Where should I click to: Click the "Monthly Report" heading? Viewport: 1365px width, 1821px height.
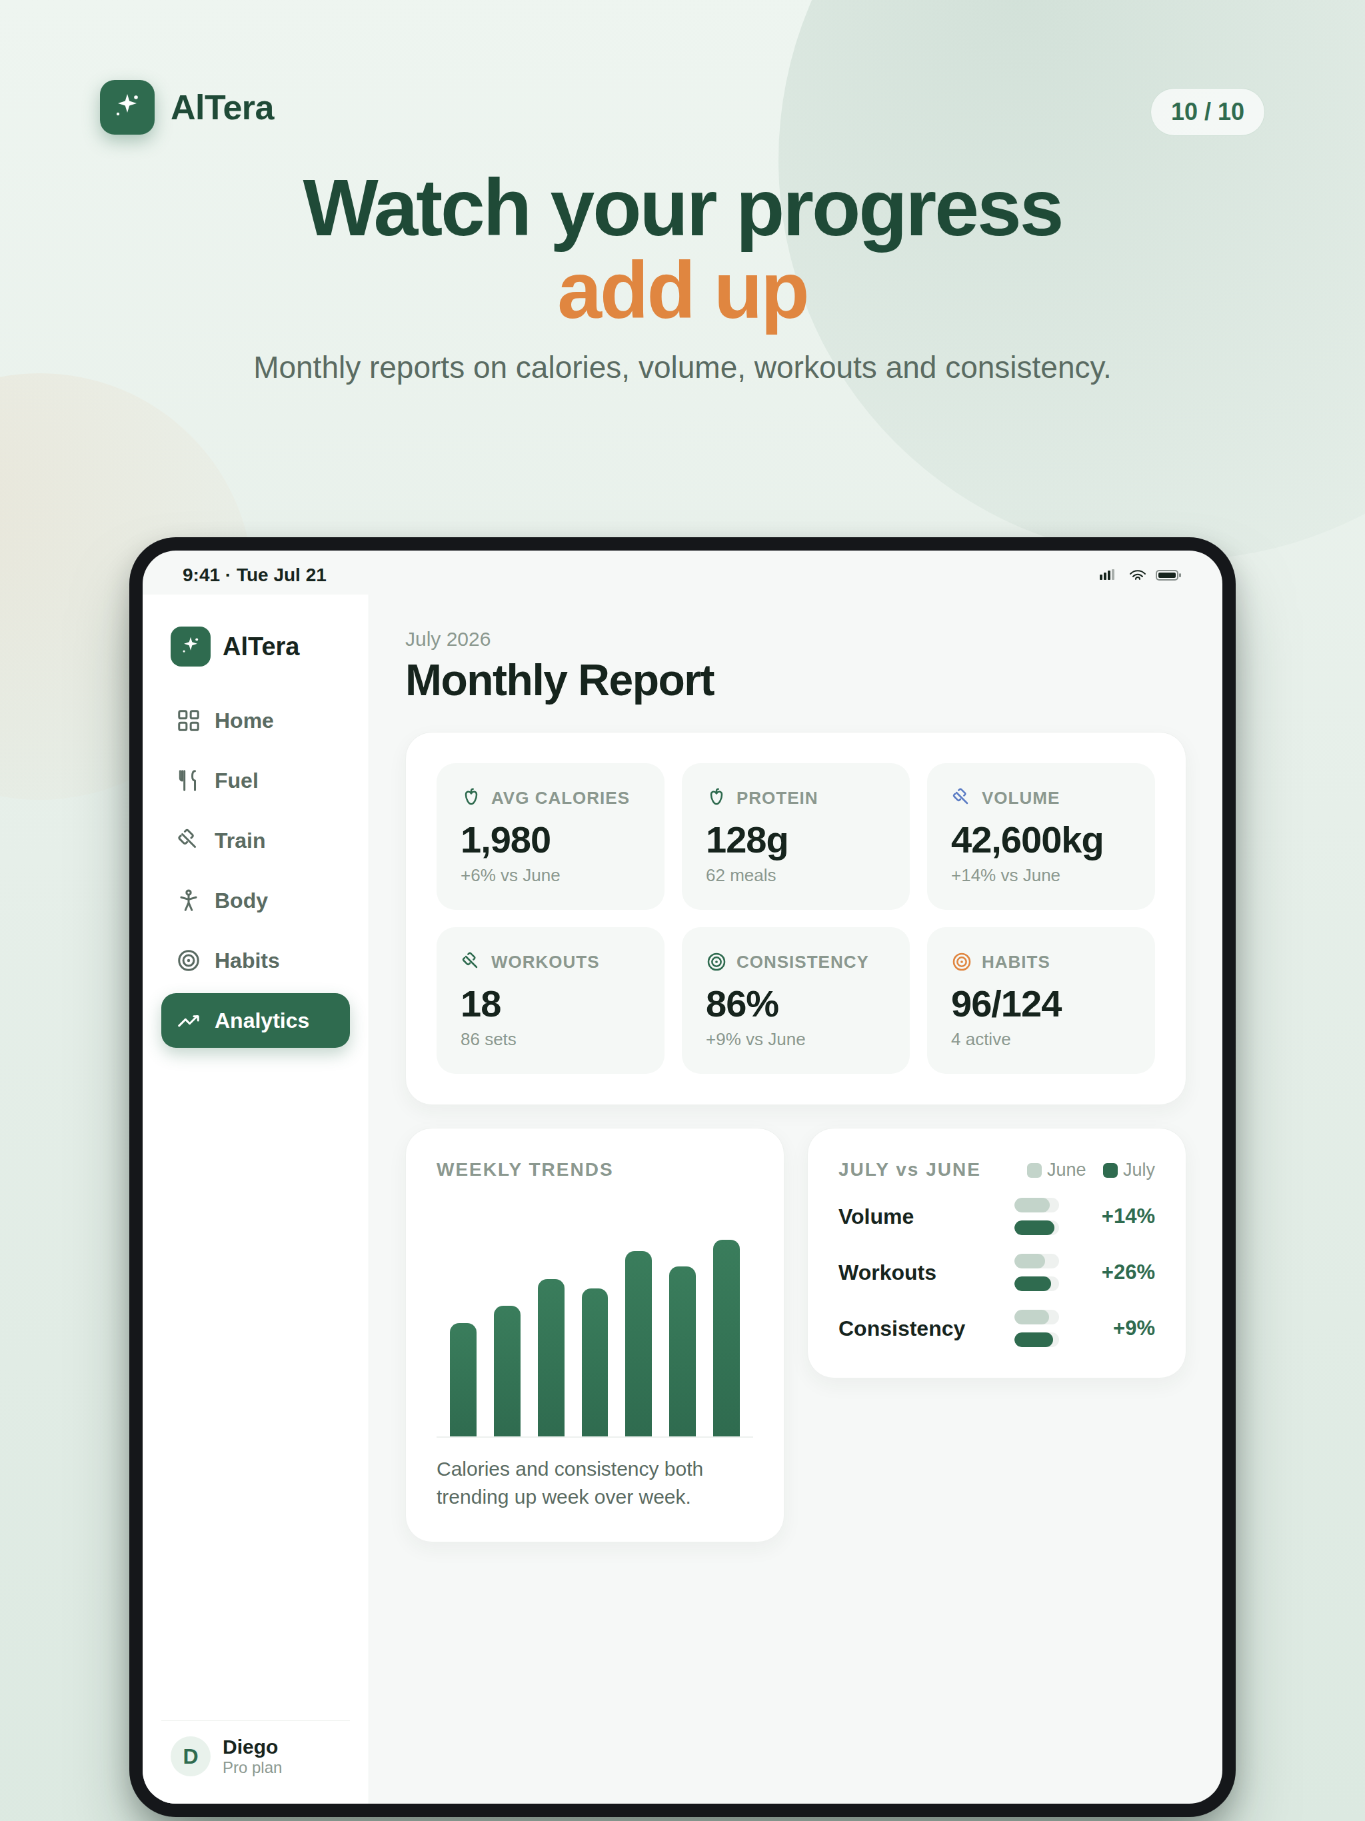[560, 681]
